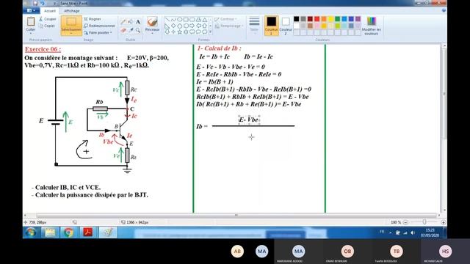Click the vertical canvas scrollbar thumb
The width and height of the screenshot is (470, 264).
[x=444, y=93]
